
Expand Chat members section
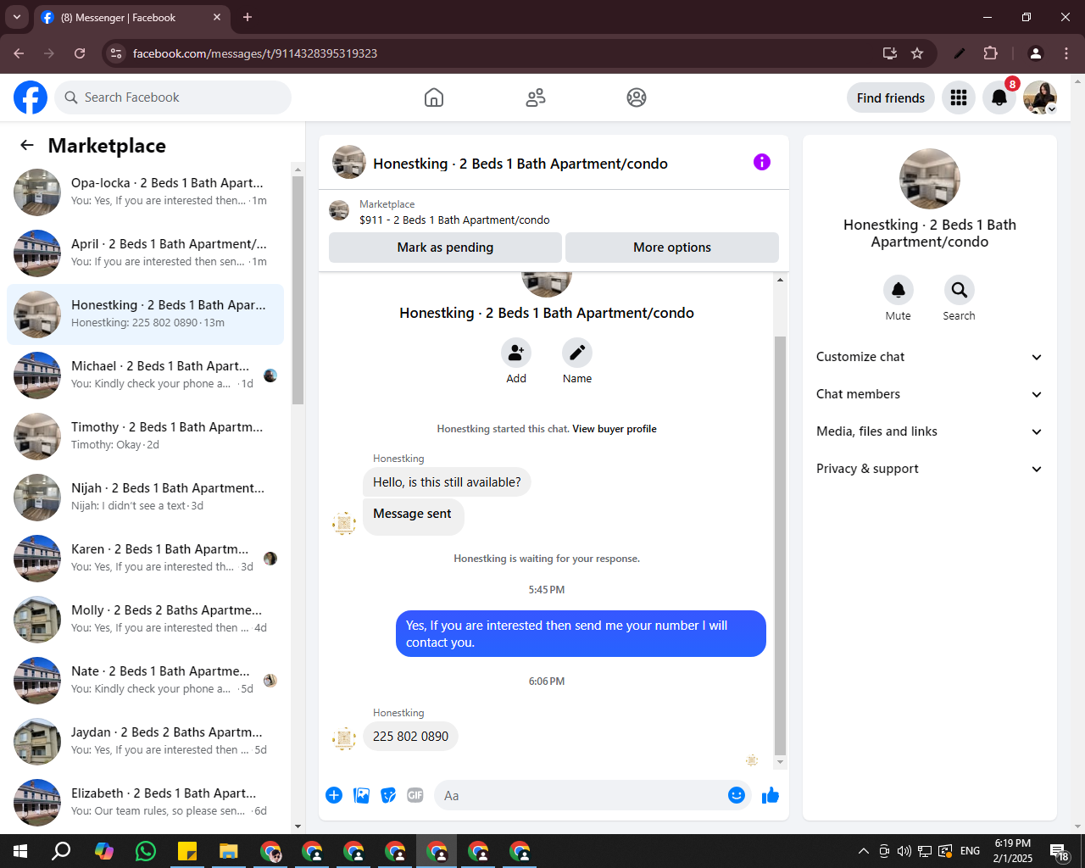930,394
